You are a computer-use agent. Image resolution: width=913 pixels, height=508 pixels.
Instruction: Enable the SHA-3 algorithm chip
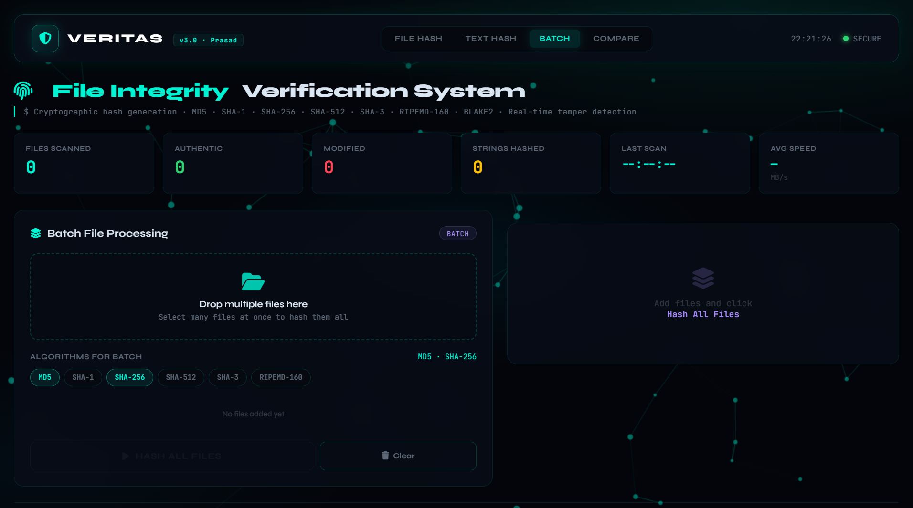tap(228, 377)
